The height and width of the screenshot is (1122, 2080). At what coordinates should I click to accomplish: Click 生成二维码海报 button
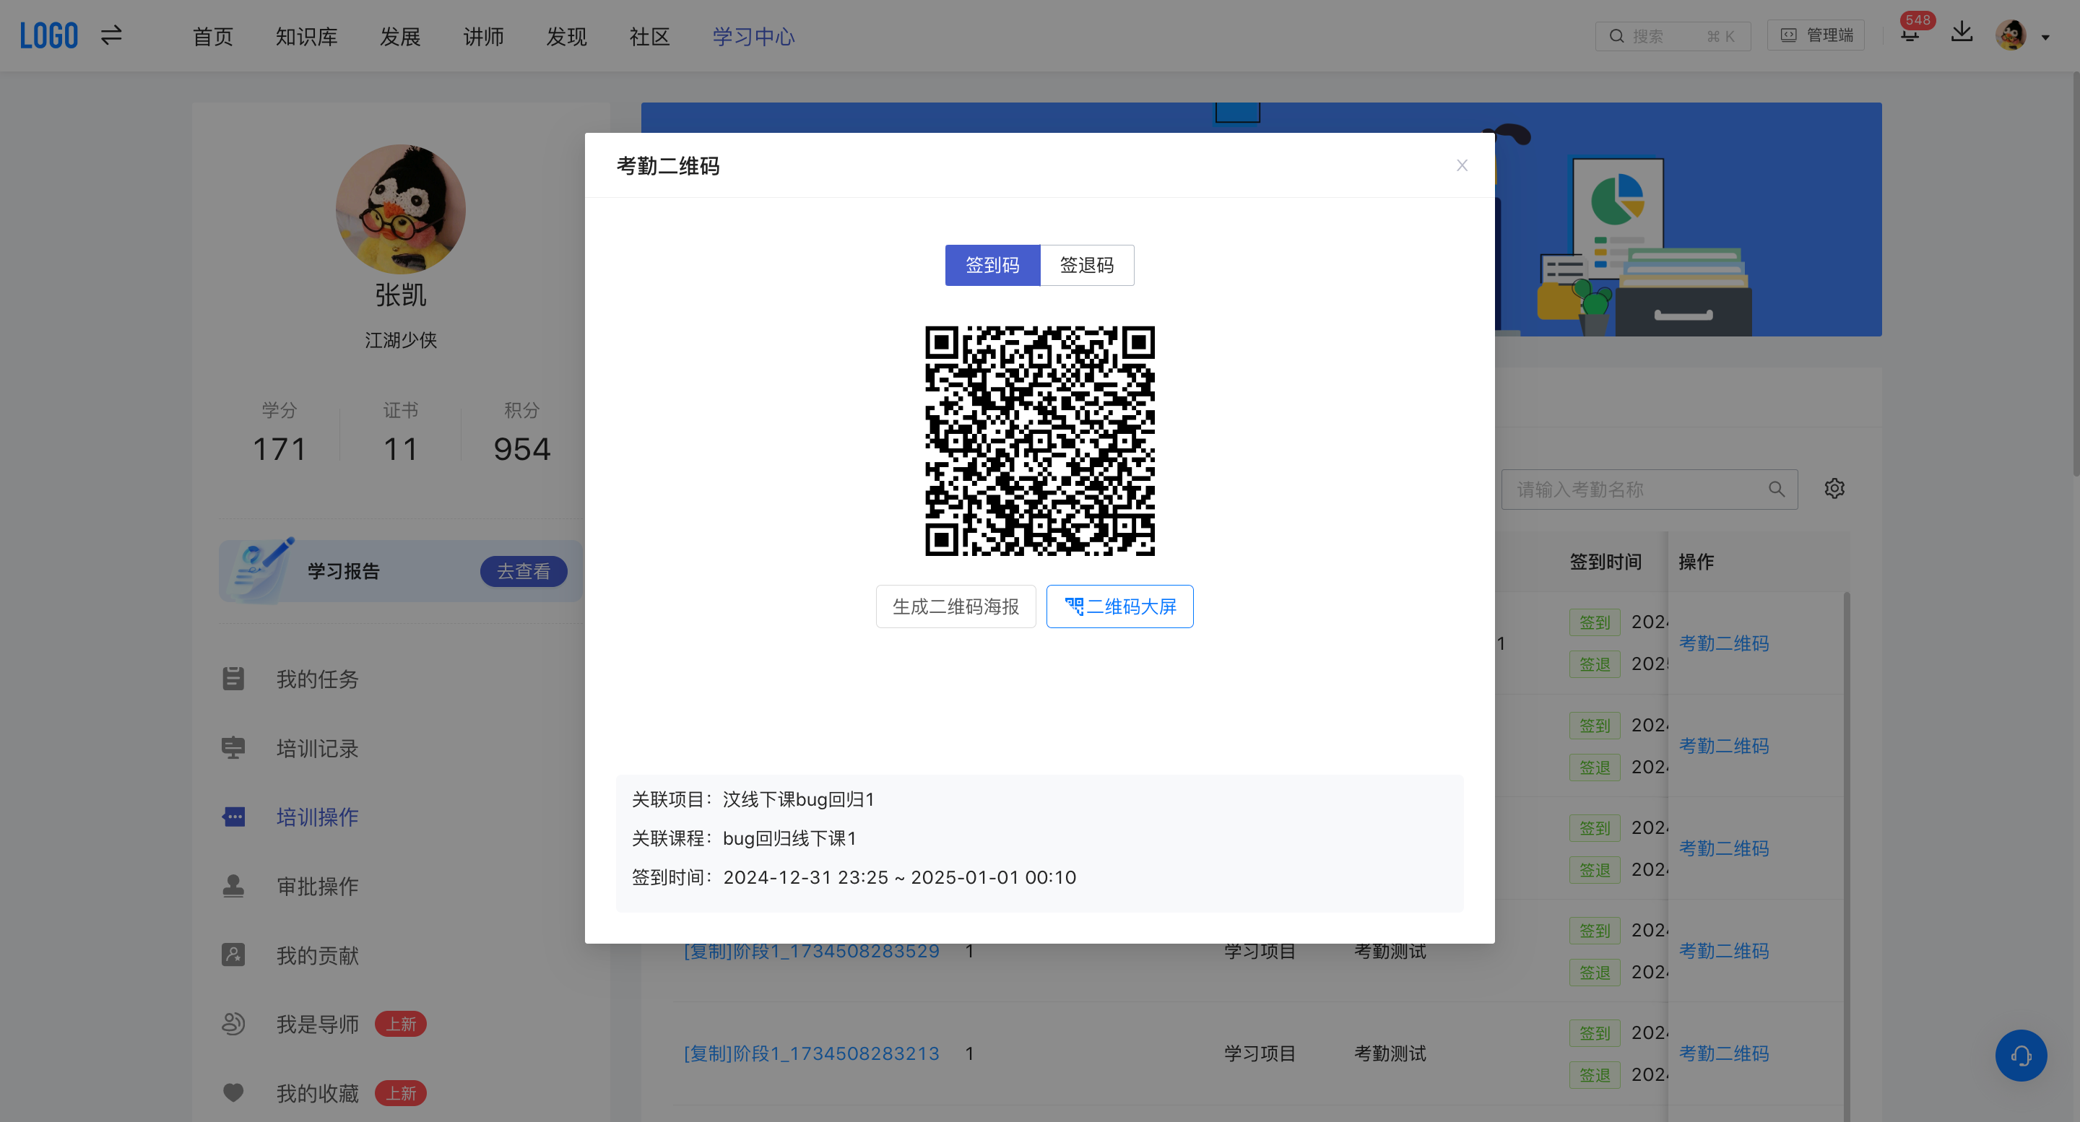pyautogui.click(x=956, y=606)
